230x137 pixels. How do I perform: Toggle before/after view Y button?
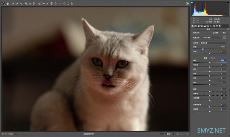(x=177, y=134)
